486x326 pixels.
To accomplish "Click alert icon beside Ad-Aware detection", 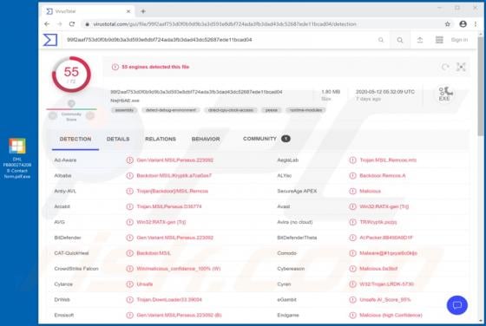I will pos(129,160).
